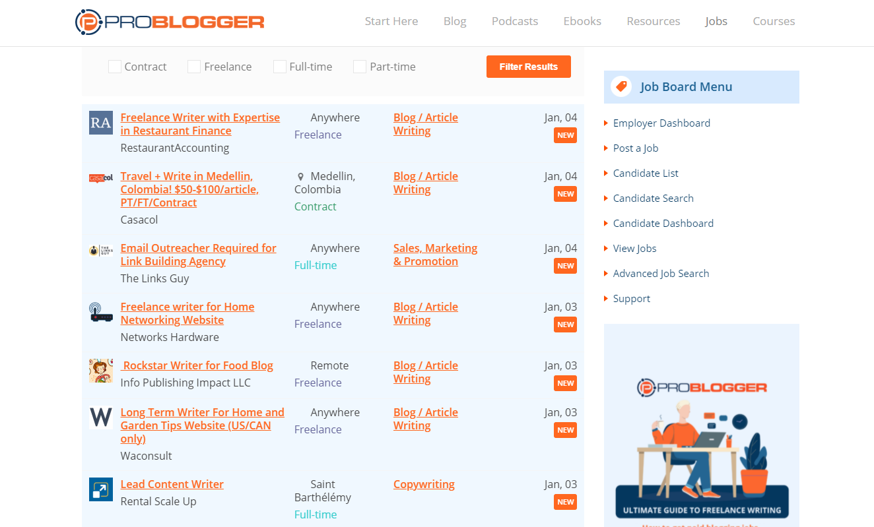
Task: Select the Jobs navigation item
Action: pyautogui.click(x=716, y=21)
